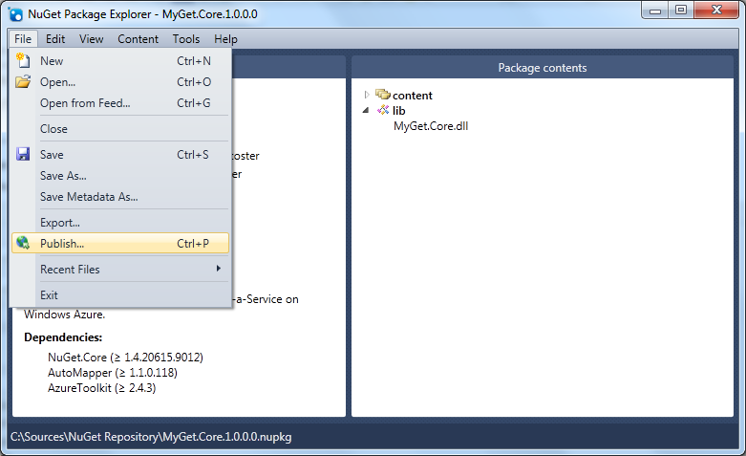This screenshot has height=456, width=746.
Task: Close the NuGet Package Explorer window
Action: (x=716, y=10)
